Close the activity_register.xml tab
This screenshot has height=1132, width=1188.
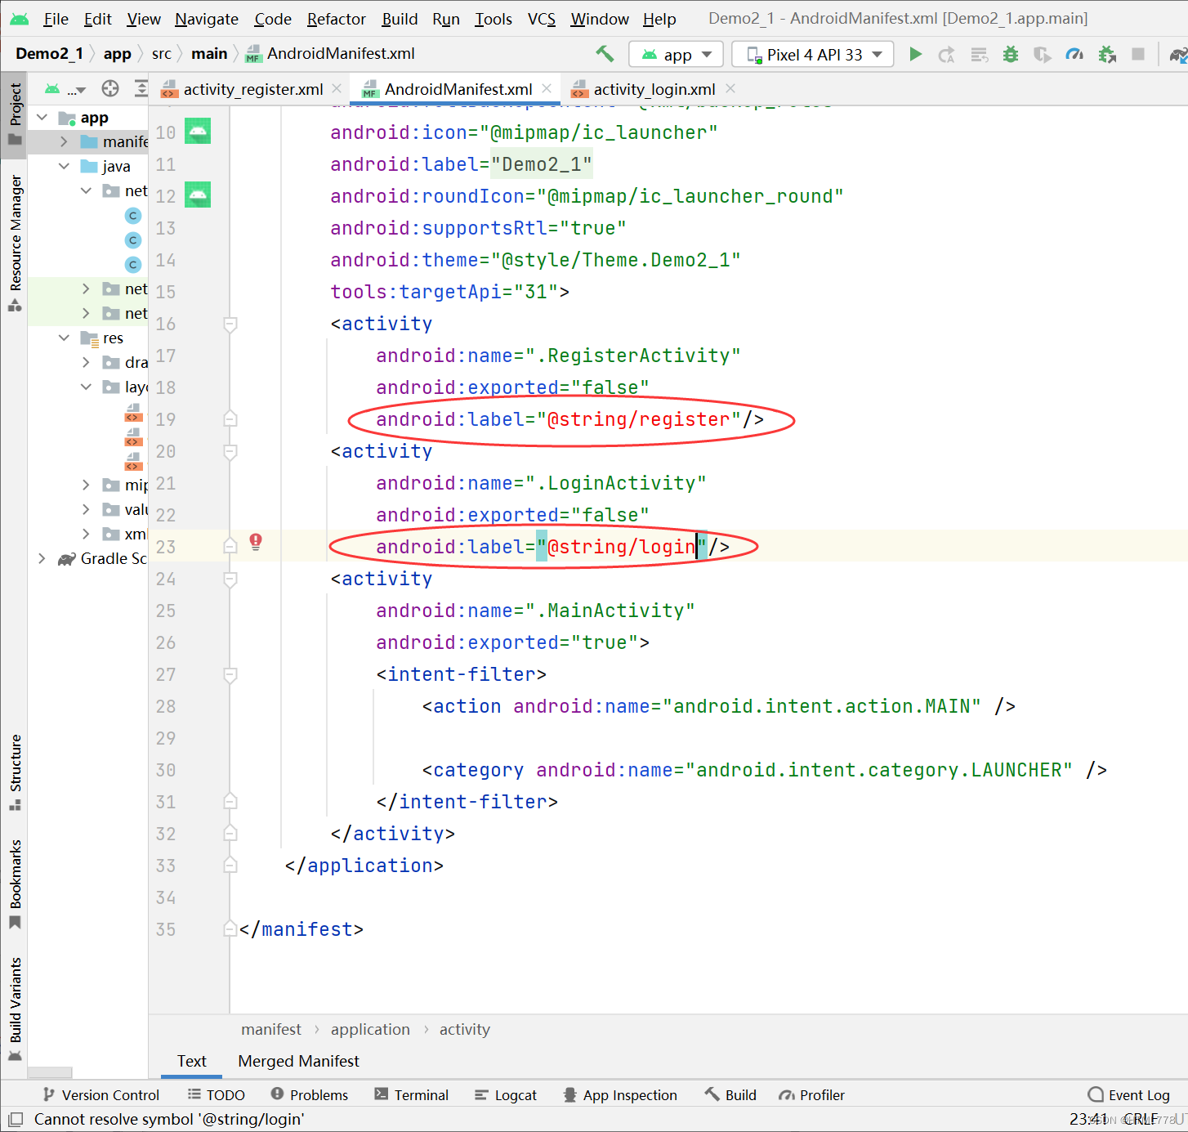tap(336, 88)
